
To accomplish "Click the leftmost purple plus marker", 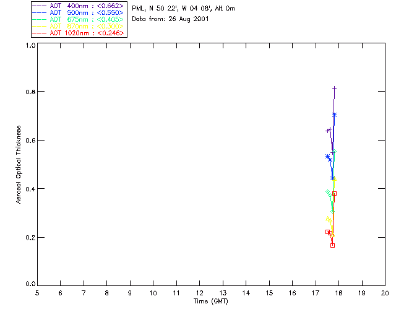I will click(328, 131).
